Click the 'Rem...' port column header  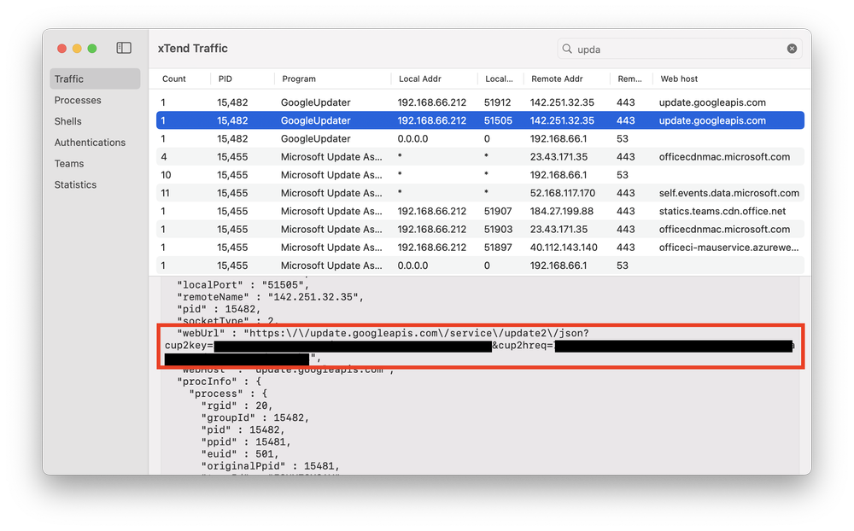pos(629,79)
